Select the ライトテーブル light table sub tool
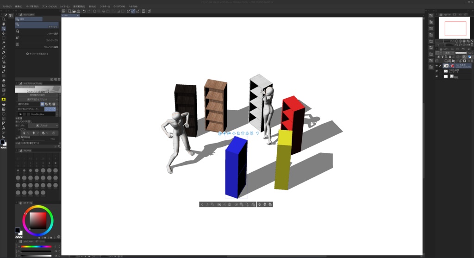Screen dimensions: 474x258 click(x=37, y=39)
